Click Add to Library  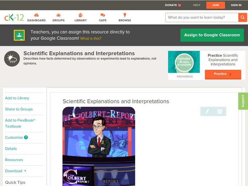click(x=17, y=98)
